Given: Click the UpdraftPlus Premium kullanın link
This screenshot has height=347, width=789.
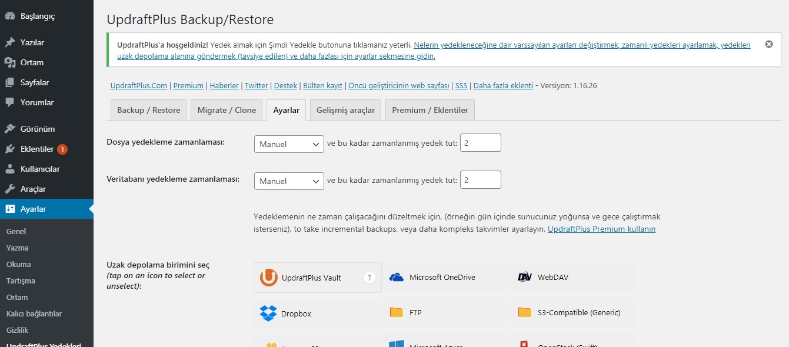Looking at the screenshot, I should pos(601,229).
